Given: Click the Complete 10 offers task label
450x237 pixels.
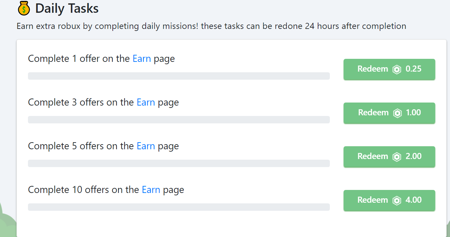Looking at the screenshot, I should click(x=106, y=190).
